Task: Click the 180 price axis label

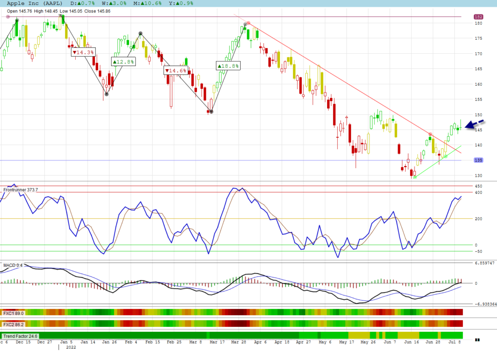Action: click(478, 23)
